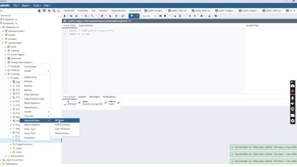Click the Explain icon in query toolbar
The height and width of the screenshot is (167, 297).
pos(175,16)
